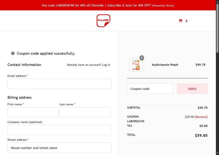Click the Multivitamin Patch product name
The height and width of the screenshot is (155, 219).
pyautogui.click(x=165, y=65)
